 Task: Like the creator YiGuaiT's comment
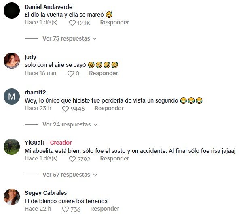[x=72, y=159]
